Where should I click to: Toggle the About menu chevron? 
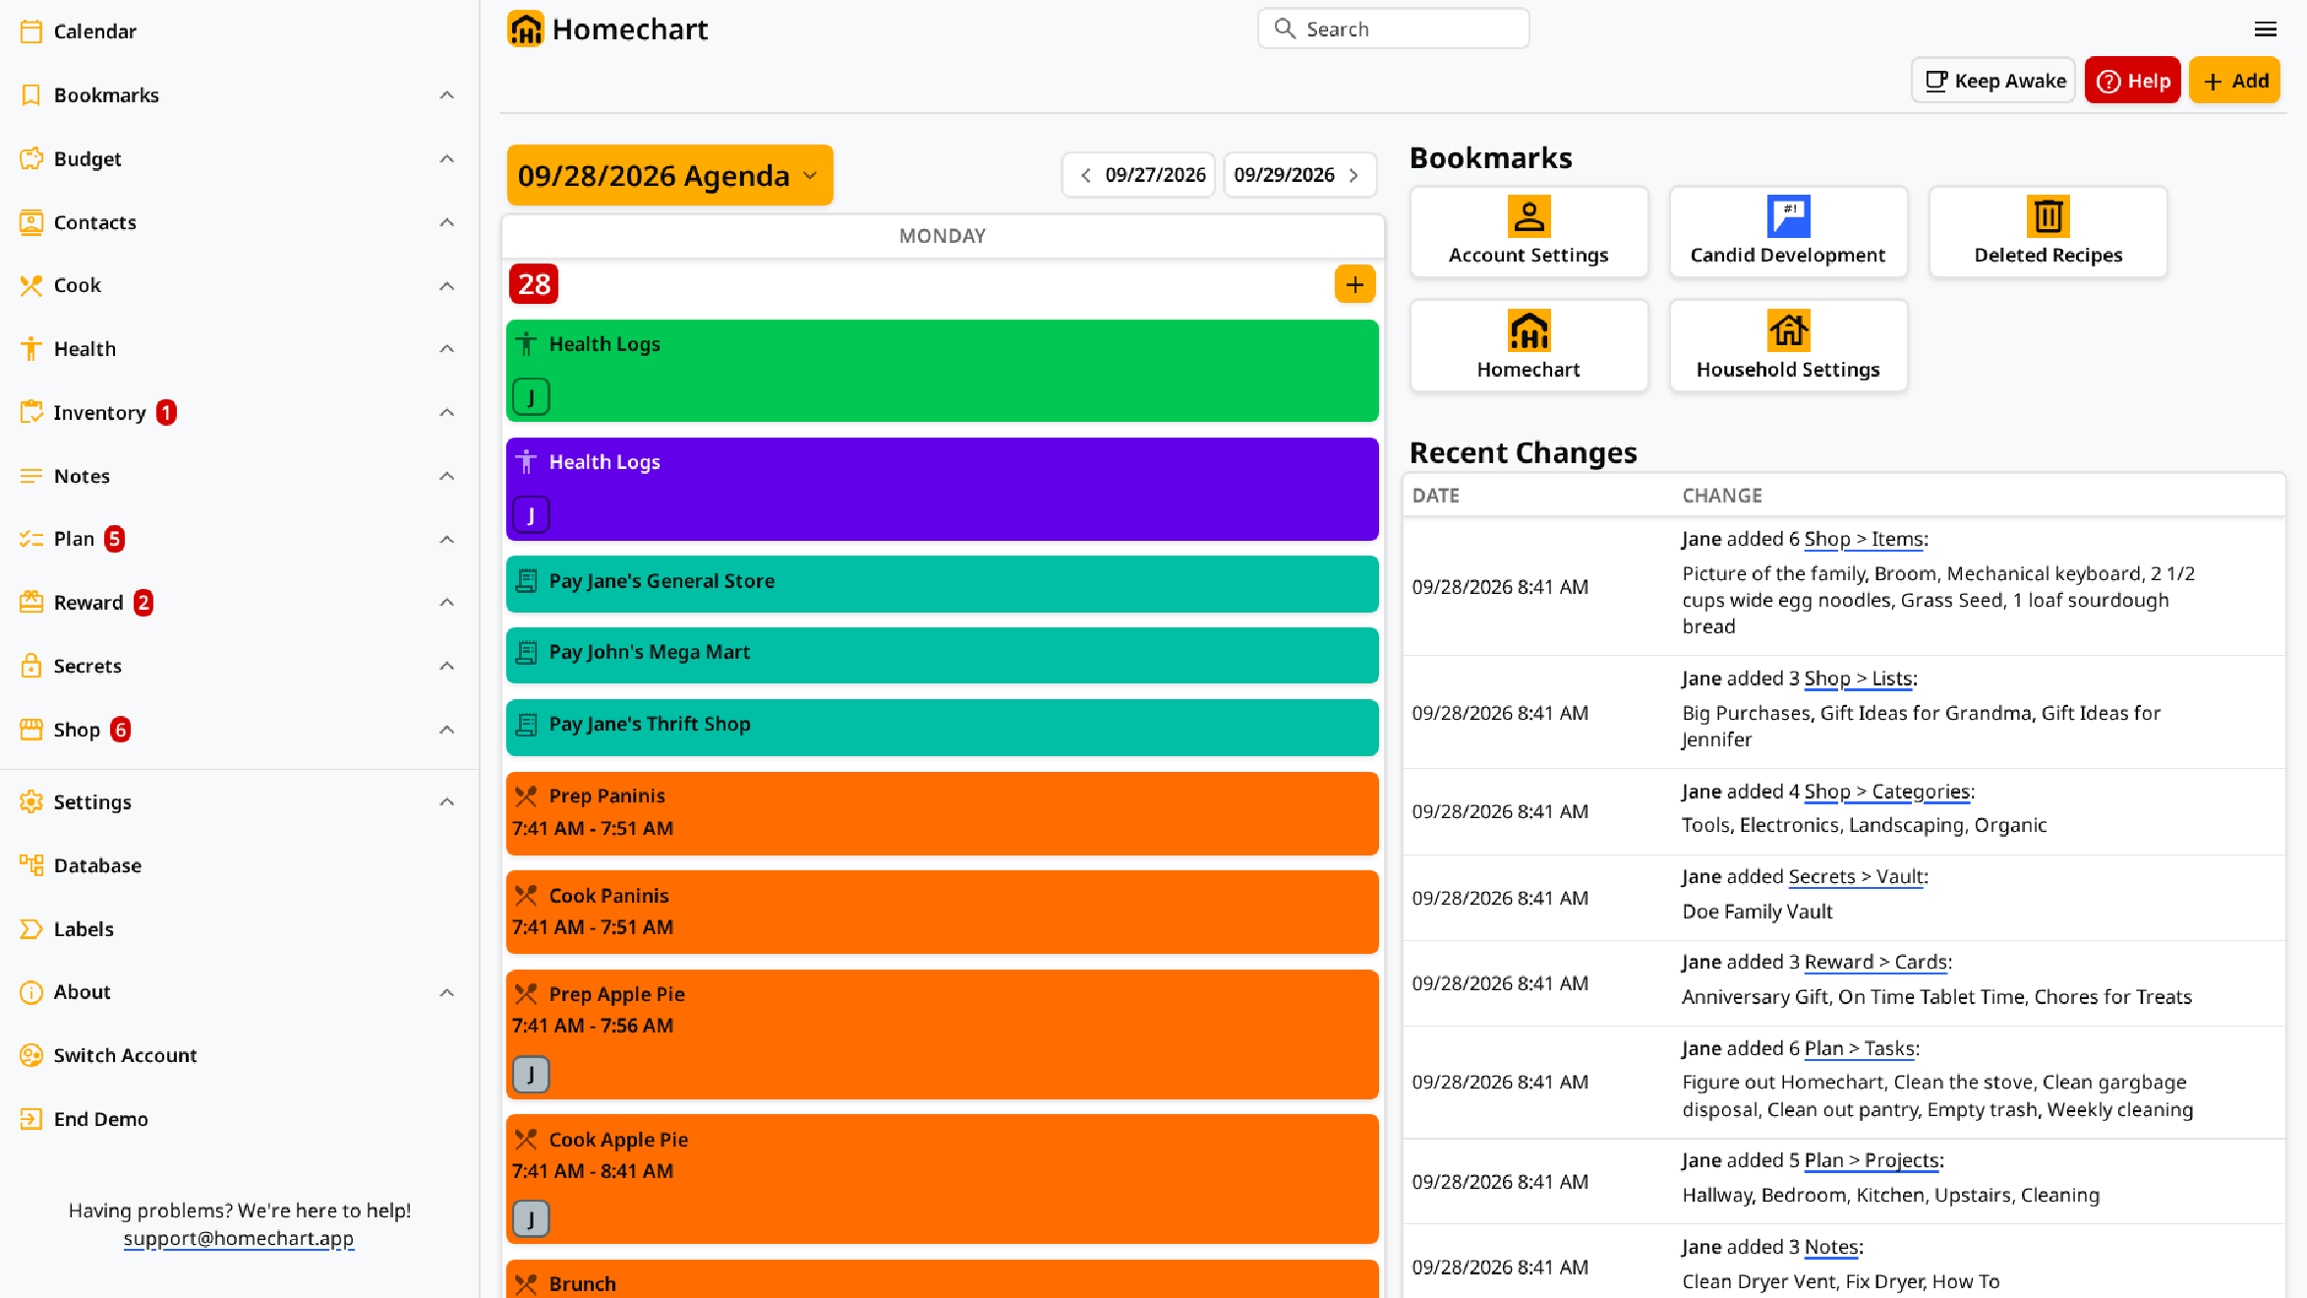click(447, 992)
